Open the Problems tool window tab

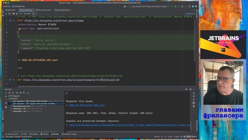pyautogui.click(x=34, y=134)
